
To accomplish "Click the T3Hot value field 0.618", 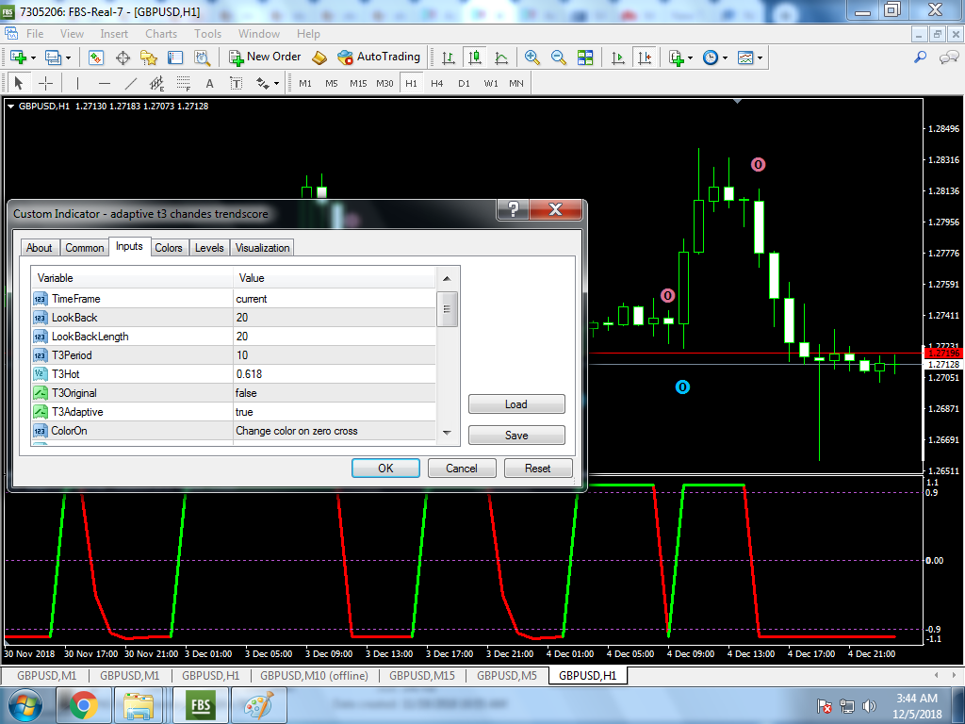I will [x=335, y=373].
